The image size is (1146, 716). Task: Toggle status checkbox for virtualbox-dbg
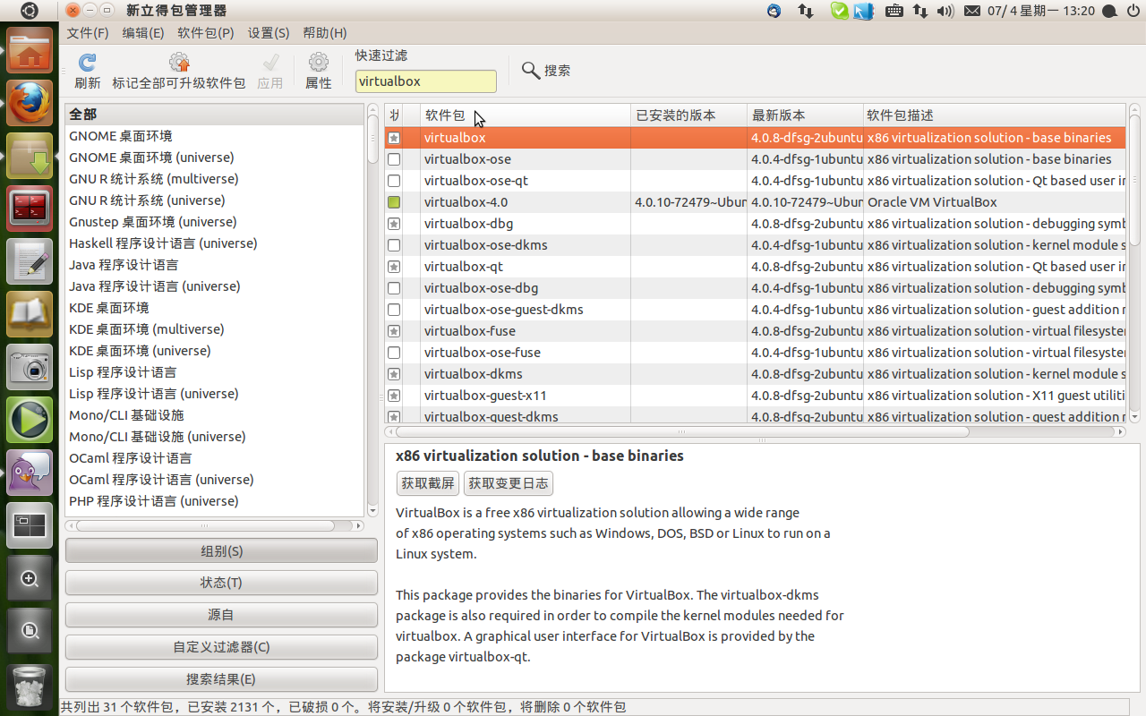click(x=394, y=224)
